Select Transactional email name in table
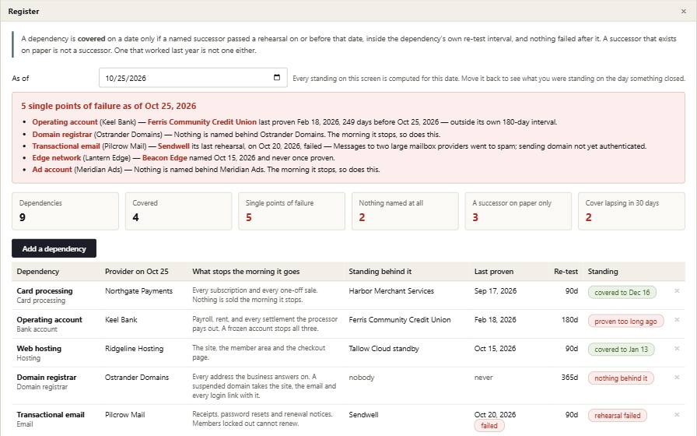697x436 pixels. 51,415
